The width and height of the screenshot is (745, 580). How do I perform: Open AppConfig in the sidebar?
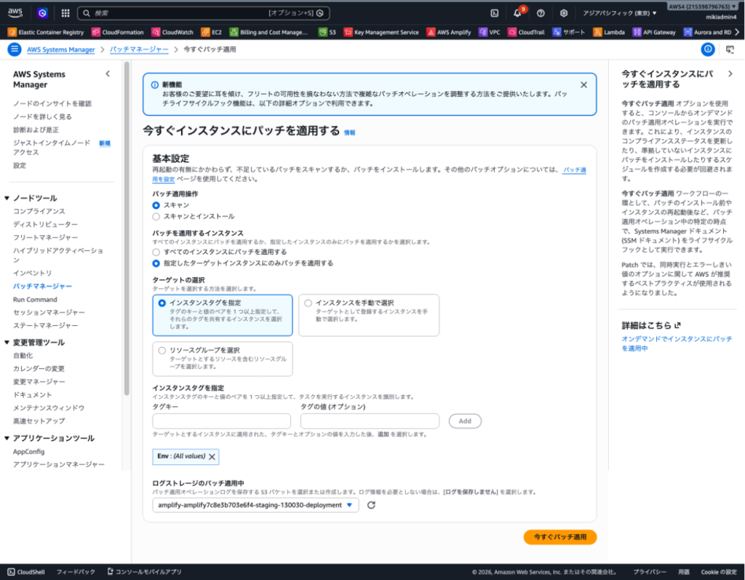tap(28, 452)
